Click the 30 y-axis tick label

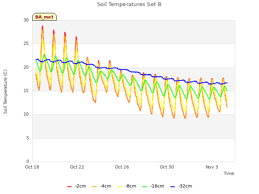click(26, 20)
